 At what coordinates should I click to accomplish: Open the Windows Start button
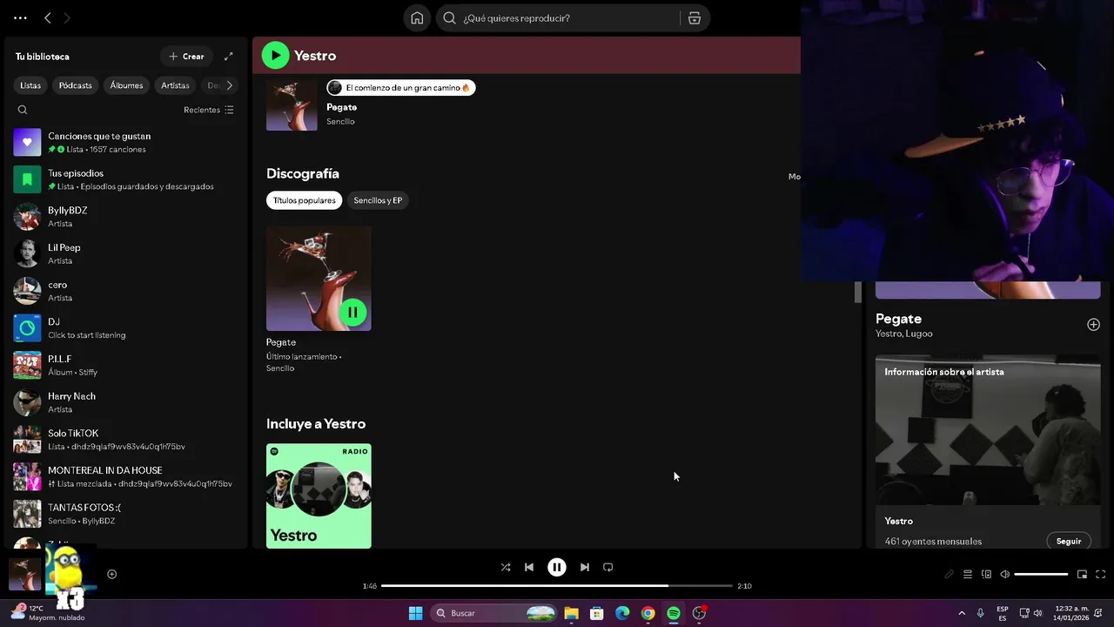tap(415, 613)
